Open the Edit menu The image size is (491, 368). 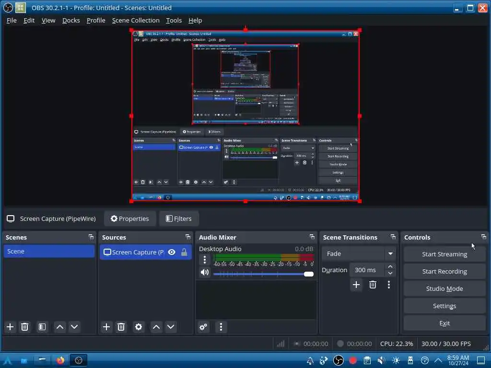pyautogui.click(x=29, y=20)
